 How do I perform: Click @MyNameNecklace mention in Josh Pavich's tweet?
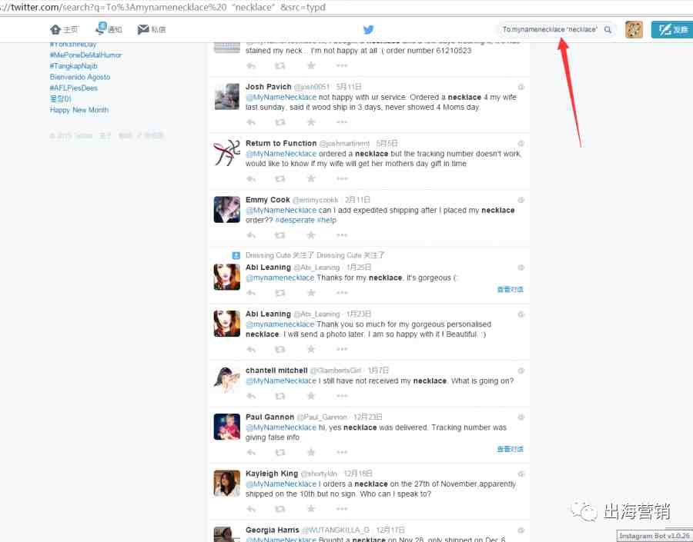pos(281,97)
